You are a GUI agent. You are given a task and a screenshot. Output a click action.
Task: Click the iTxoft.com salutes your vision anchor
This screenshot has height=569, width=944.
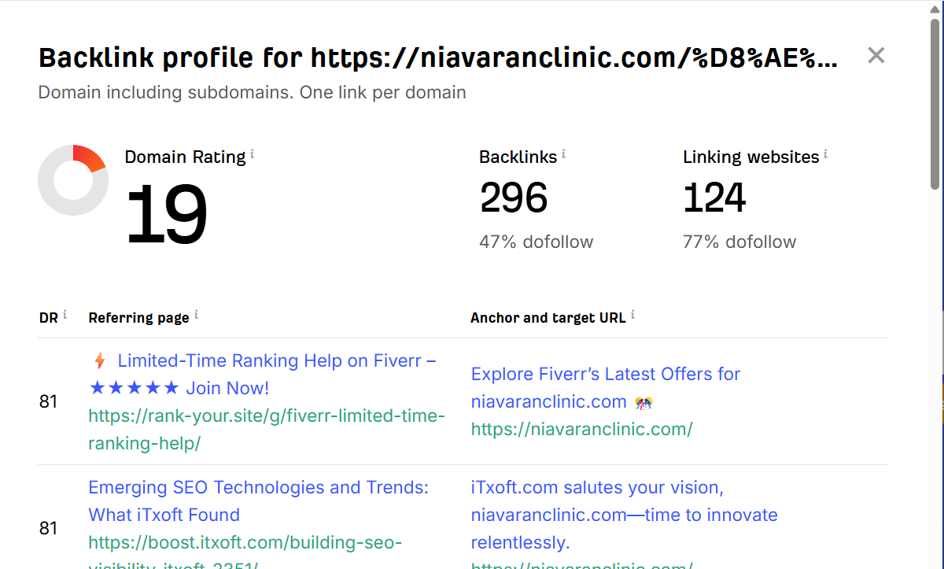click(x=596, y=488)
